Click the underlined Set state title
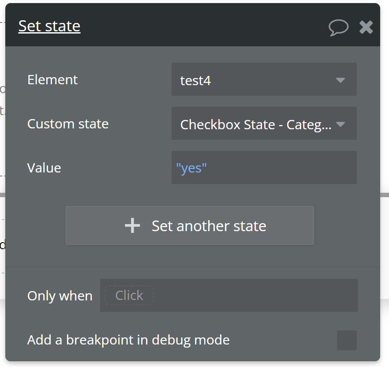This screenshot has height=367, width=389. pos(49,26)
